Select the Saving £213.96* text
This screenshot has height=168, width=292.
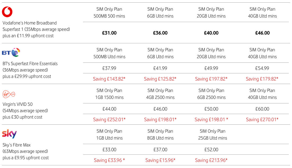point(211,160)
